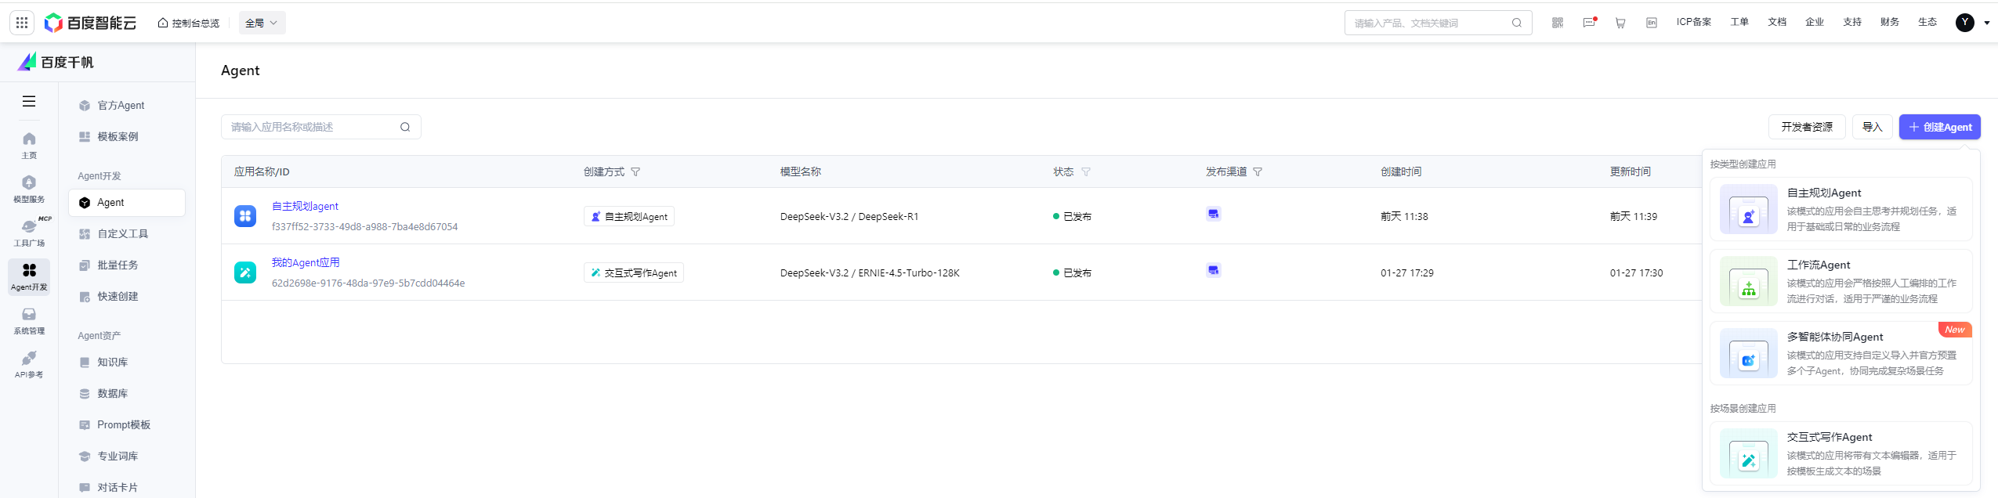Image resolution: width=1998 pixels, height=498 pixels.
Task: Click the 62d2698e application ID text
Action: [x=368, y=283]
